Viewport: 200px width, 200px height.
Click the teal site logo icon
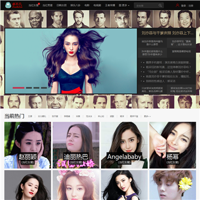tap(8, 5)
